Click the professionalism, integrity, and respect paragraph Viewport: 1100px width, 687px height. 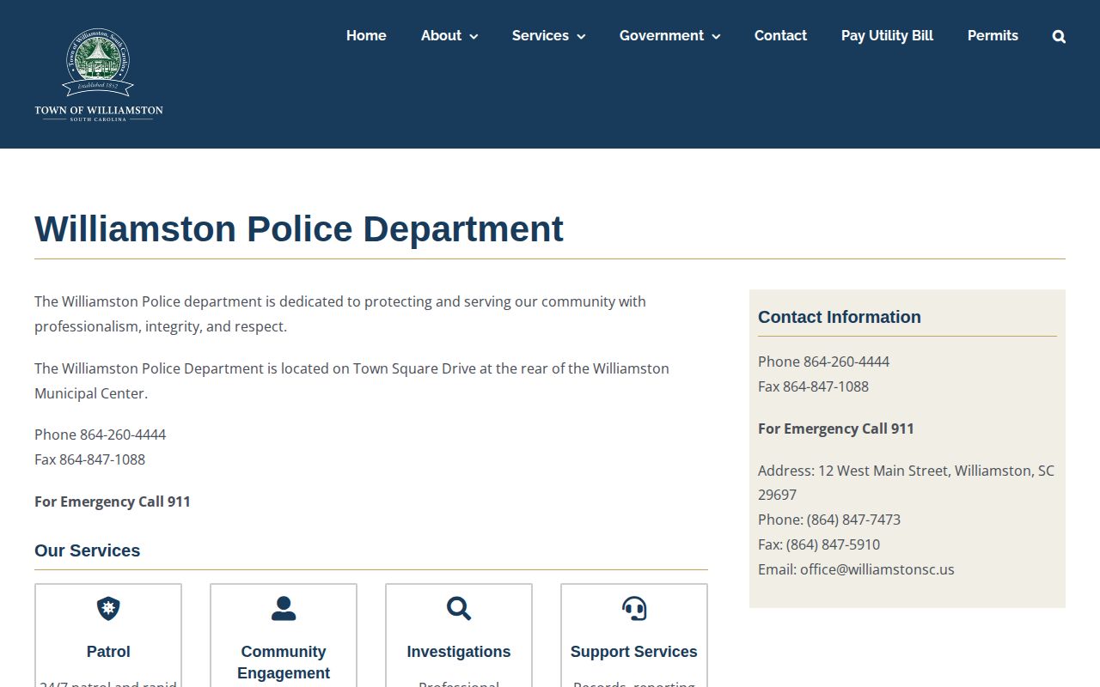click(340, 313)
